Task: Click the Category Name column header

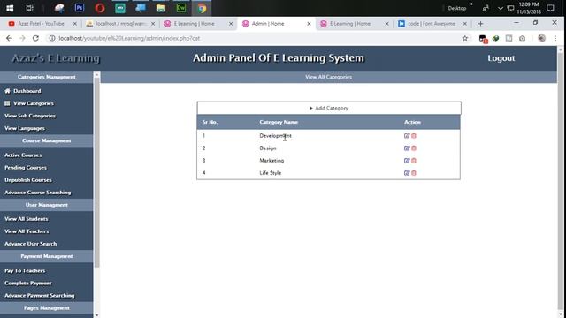Action: pos(279,122)
